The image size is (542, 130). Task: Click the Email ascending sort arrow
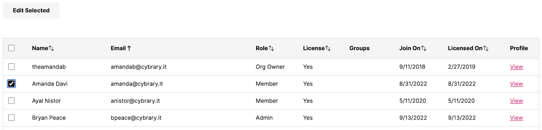click(x=129, y=48)
